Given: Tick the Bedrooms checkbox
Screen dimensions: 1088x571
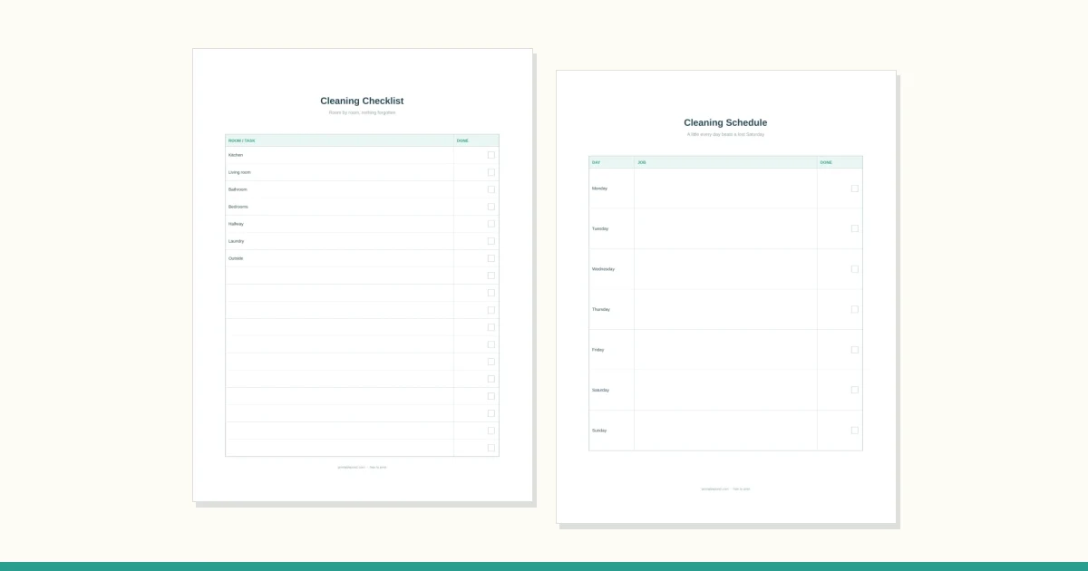Looking at the screenshot, I should click(x=491, y=207).
